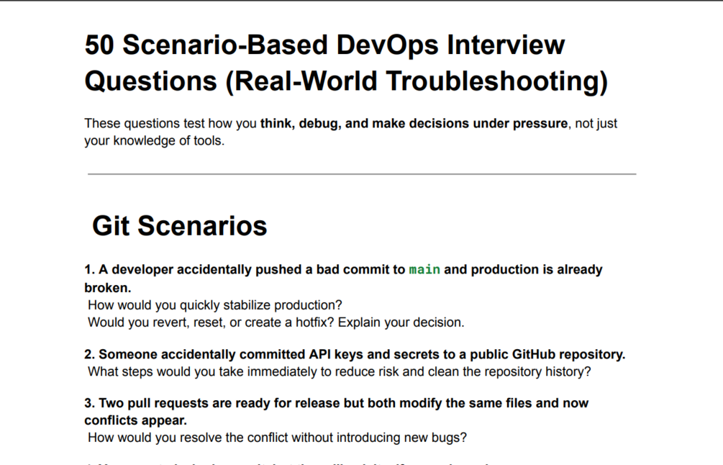The width and height of the screenshot is (723, 465).
Task: Click the 'Git Scenarios' section heading
Action: (180, 226)
